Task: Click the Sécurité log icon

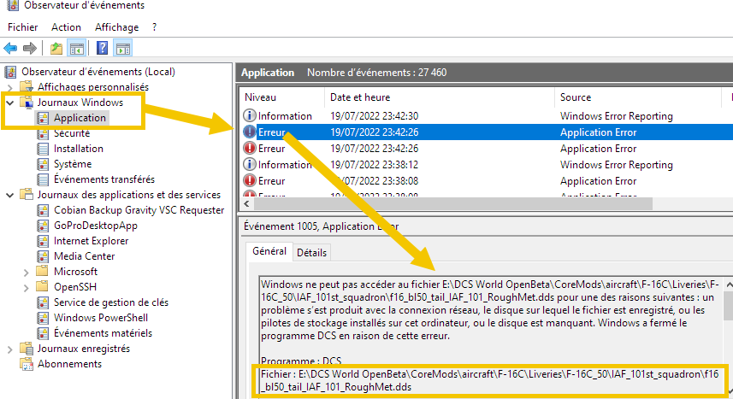Action: click(43, 133)
